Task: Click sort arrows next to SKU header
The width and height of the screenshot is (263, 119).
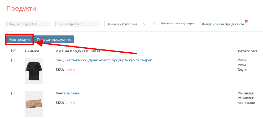Action: (99, 51)
